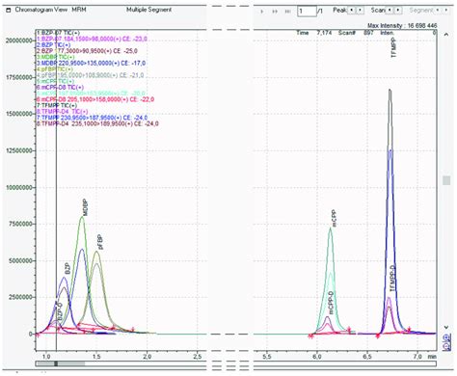
Task: Click the page number input field
Action: (x=307, y=12)
